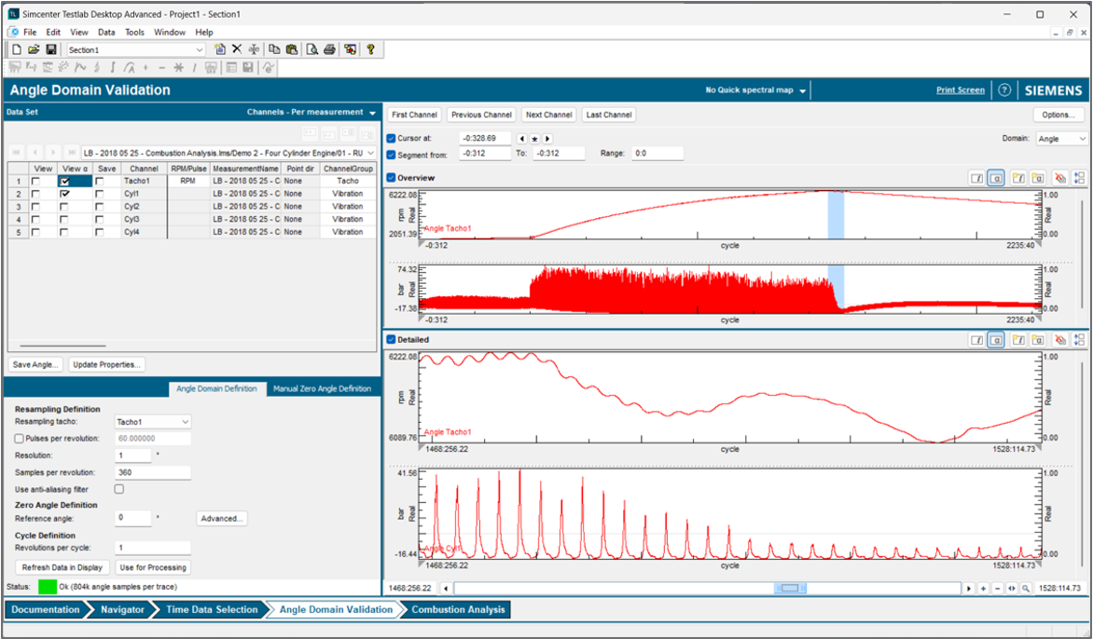1093x639 pixels.
Task: Uncheck View alpha for the Cyl1 row
Action: [65, 194]
